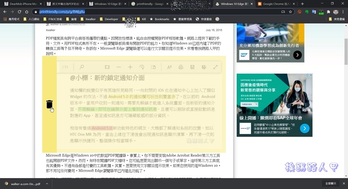Viewport: 348px width, 189px height.
Task: Bookmark this page with the star icon
Action: click(291, 12)
